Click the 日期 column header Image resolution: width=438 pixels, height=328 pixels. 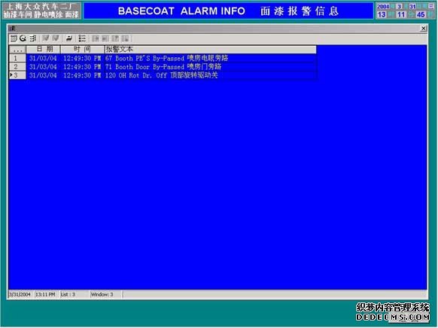(44, 50)
